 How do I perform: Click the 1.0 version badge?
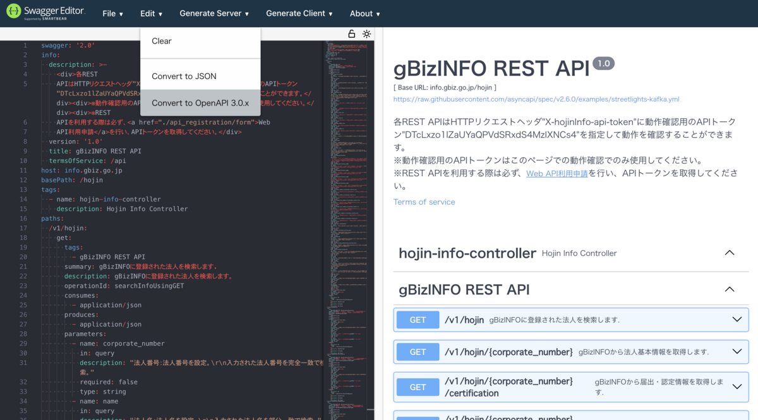pyautogui.click(x=603, y=63)
